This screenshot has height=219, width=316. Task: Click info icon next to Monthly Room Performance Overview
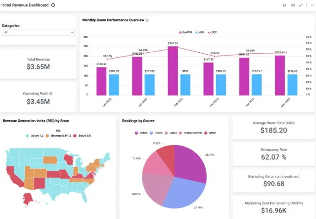(x=147, y=20)
